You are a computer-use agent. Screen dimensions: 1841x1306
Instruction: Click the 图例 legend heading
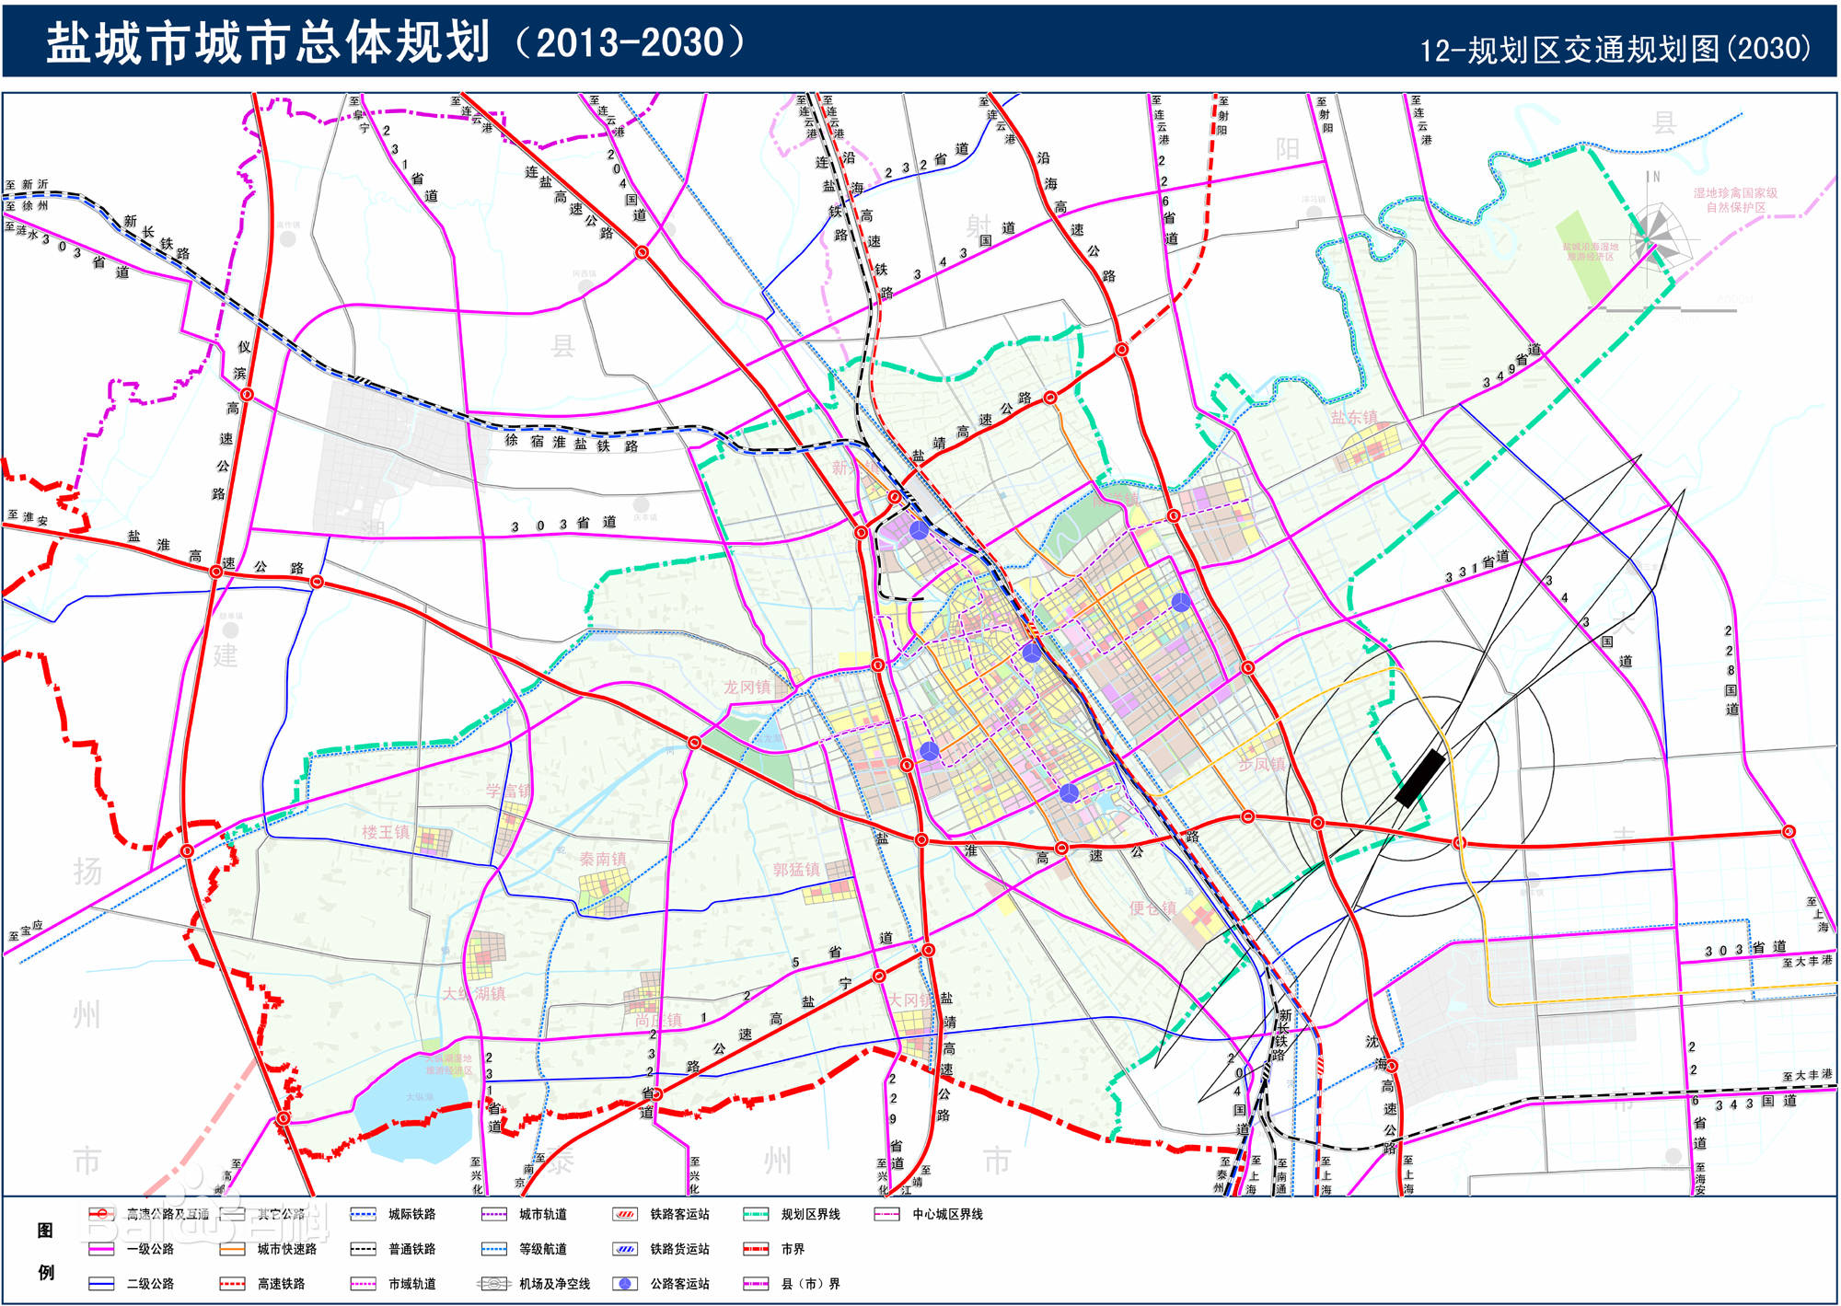[x=45, y=1250]
